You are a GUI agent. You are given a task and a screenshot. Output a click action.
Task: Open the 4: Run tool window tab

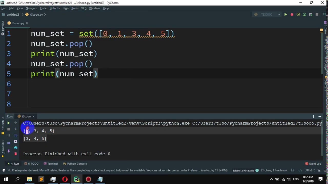(x=13, y=164)
